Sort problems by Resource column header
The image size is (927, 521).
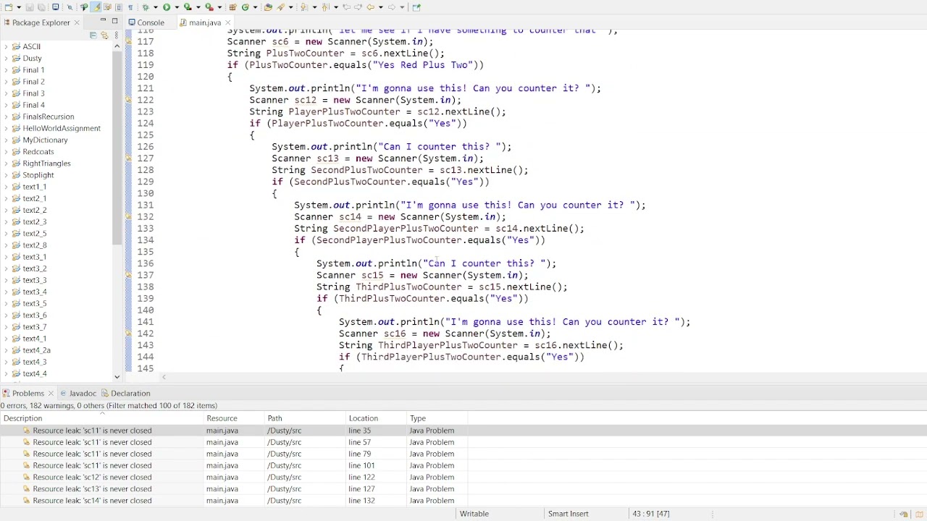coord(235,418)
